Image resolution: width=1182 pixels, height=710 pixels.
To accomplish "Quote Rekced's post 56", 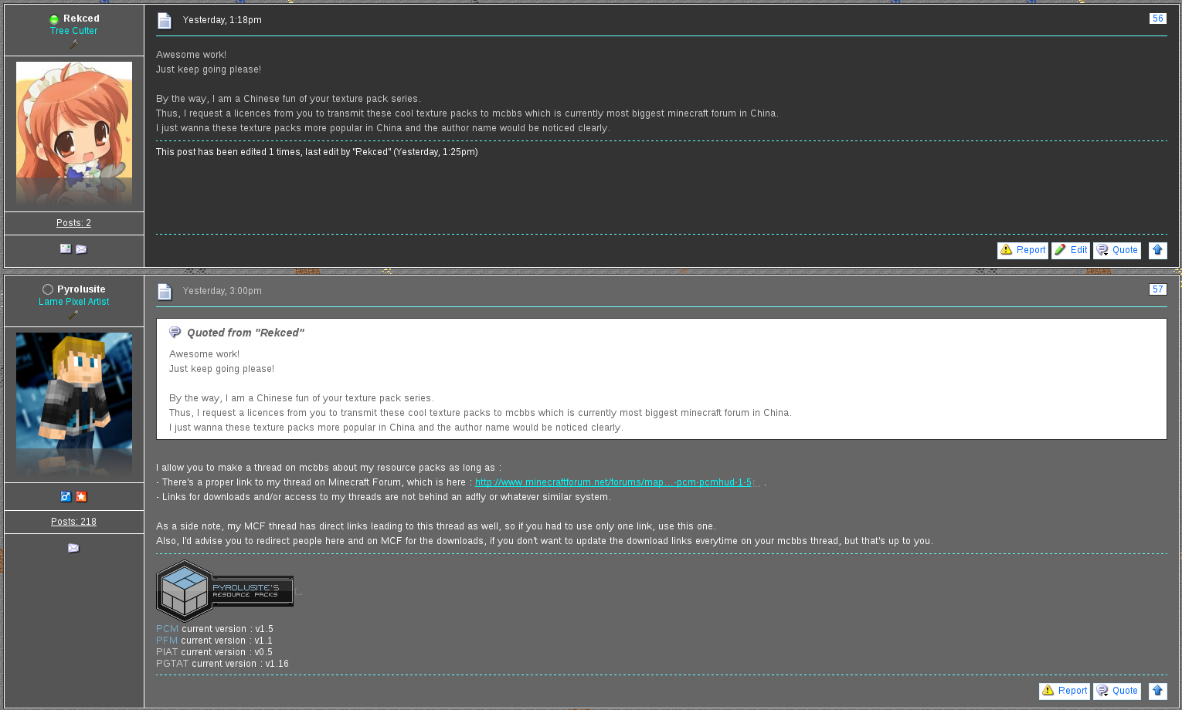I will click(x=1117, y=250).
